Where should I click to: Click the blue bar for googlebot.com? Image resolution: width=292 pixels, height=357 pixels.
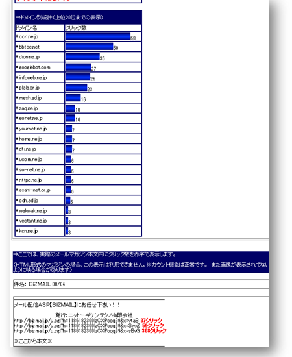click(79, 67)
